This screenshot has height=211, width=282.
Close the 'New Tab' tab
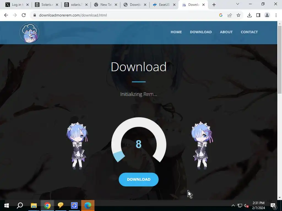point(116,5)
